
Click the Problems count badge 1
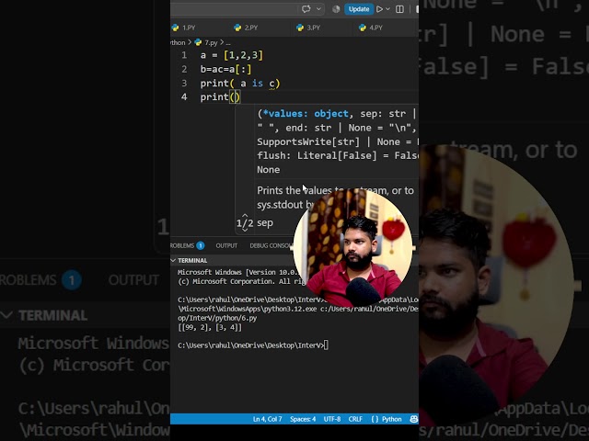tap(201, 245)
